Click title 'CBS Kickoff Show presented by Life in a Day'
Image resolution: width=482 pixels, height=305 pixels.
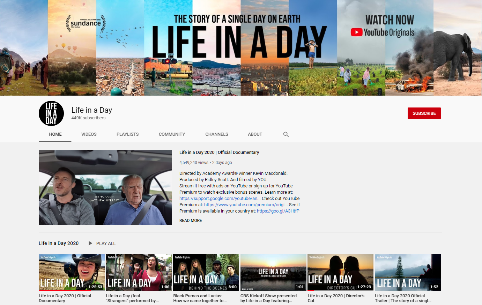coord(269,298)
